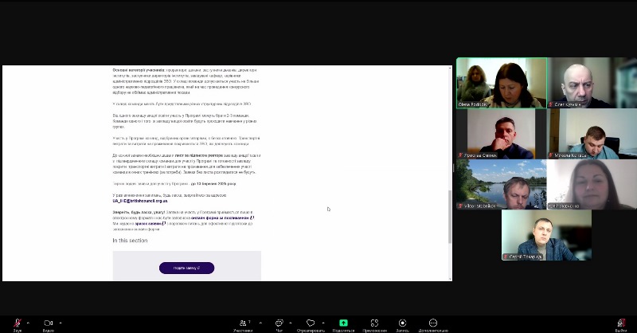Open the UA_IHE@britishcouncil.org.ua email link
Viewport: 637px width, 333px height.
click(x=140, y=201)
